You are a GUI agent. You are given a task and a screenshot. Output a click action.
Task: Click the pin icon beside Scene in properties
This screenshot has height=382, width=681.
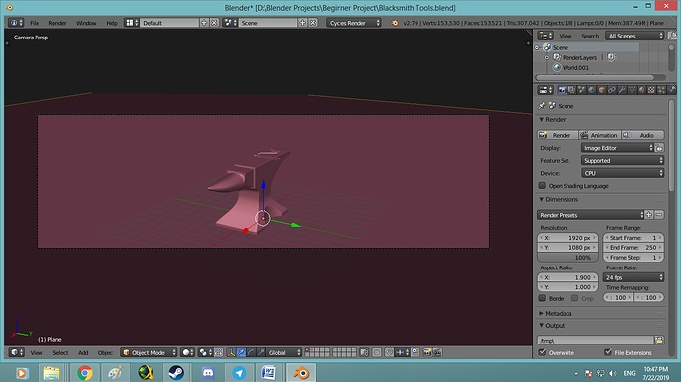[542, 106]
